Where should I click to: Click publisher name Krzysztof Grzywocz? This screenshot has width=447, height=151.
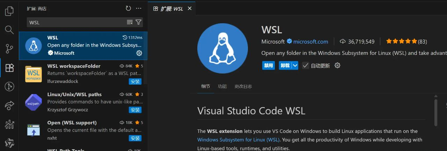pyautogui.click(x=68, y=110)
